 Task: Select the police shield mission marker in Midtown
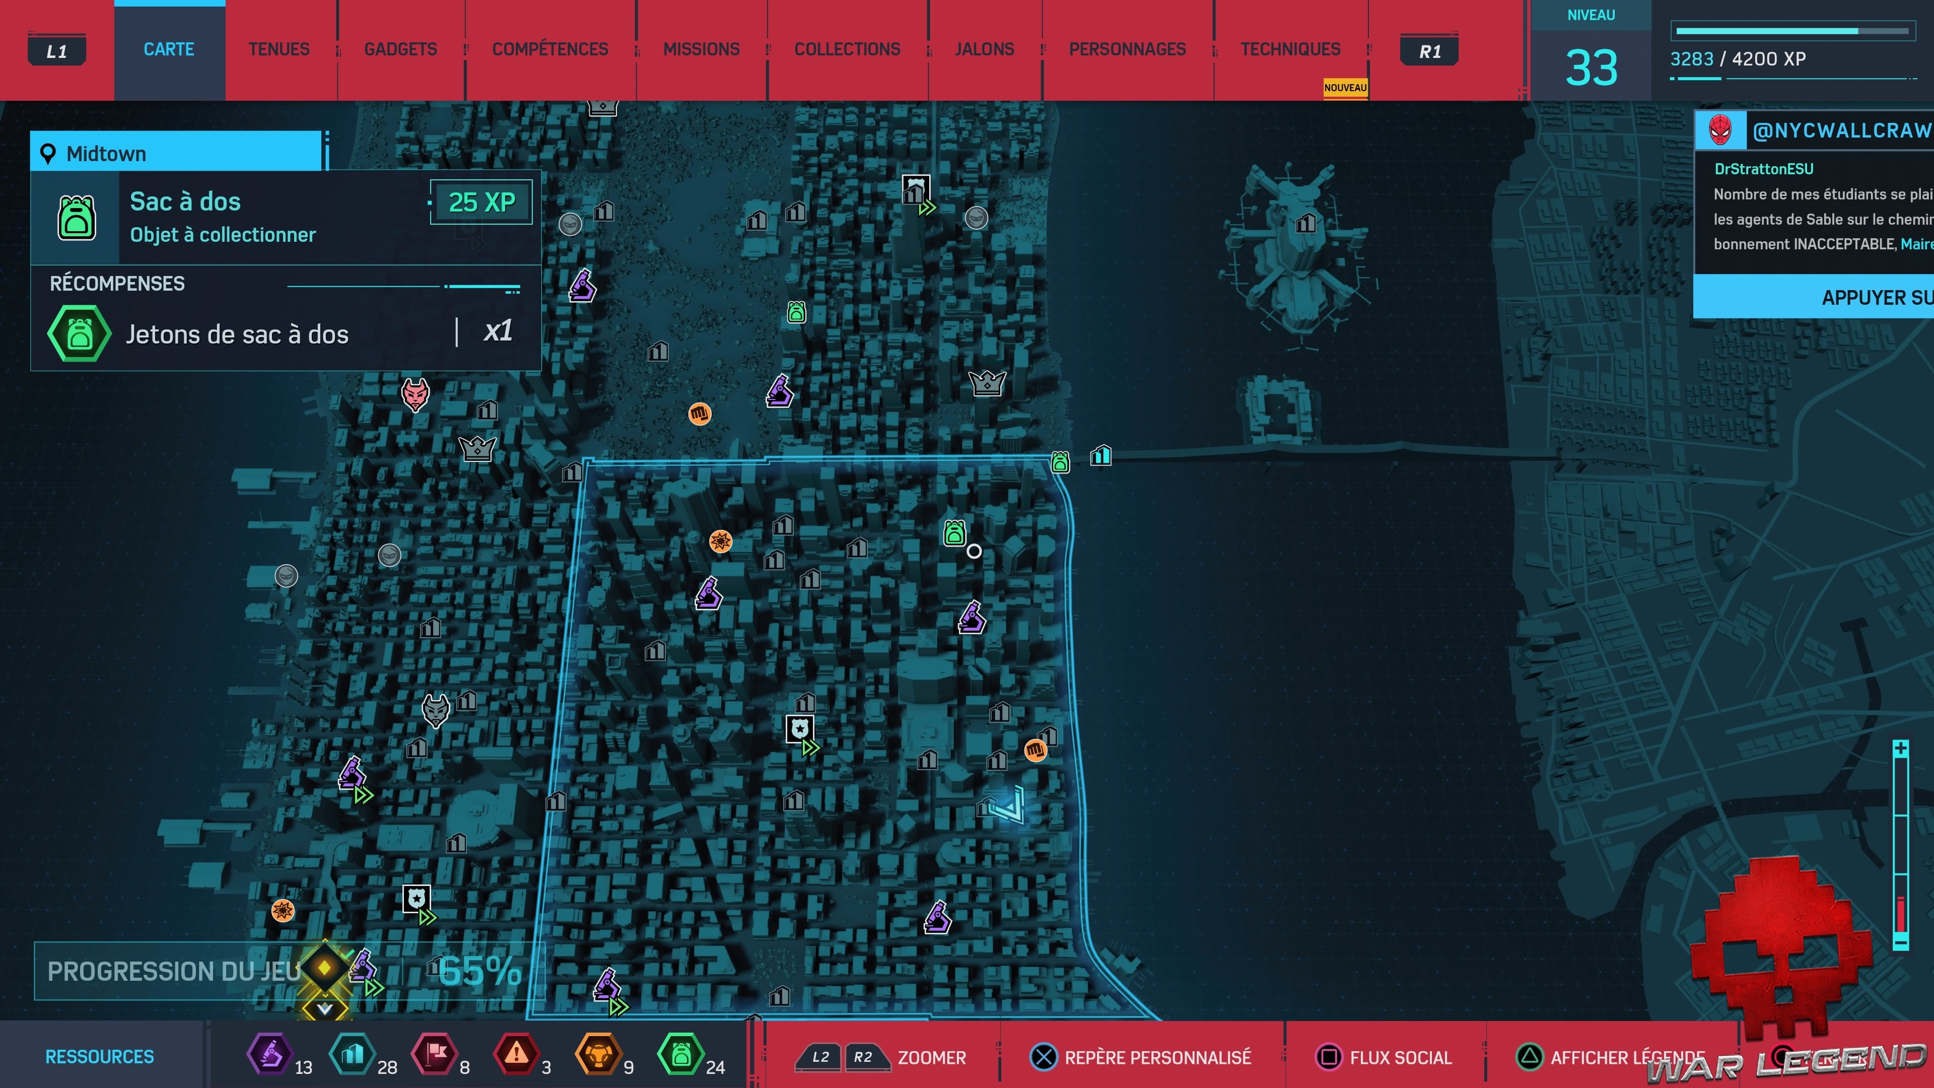point(800,727)
